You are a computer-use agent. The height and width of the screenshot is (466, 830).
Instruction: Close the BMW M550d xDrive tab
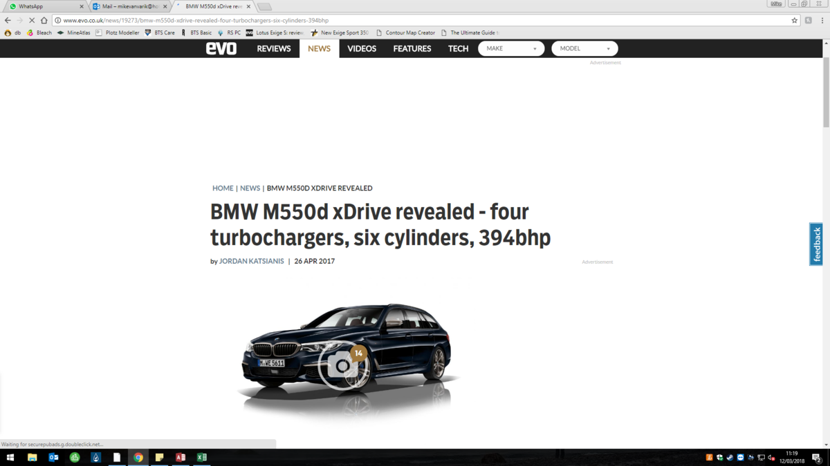(248, 6)
